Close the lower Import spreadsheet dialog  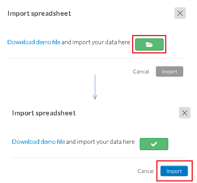click(x=185, y=113)
